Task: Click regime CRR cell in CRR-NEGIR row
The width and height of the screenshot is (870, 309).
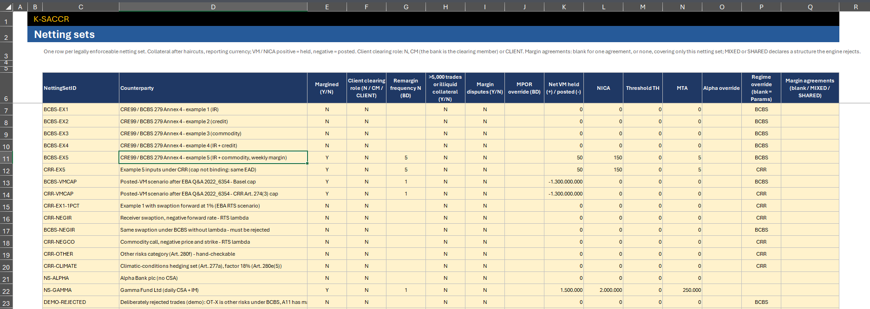Action: click(761, 218)
